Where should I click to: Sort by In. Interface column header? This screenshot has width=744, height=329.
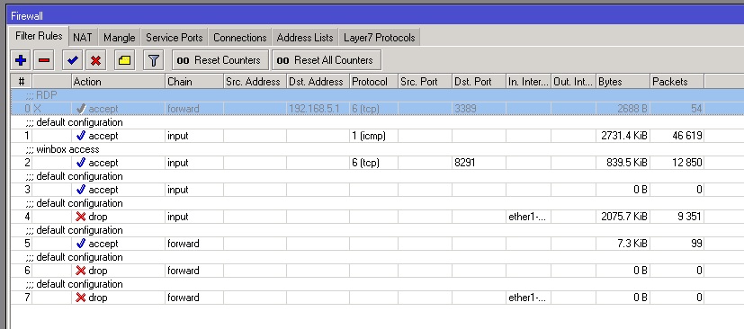coord(529,82)
